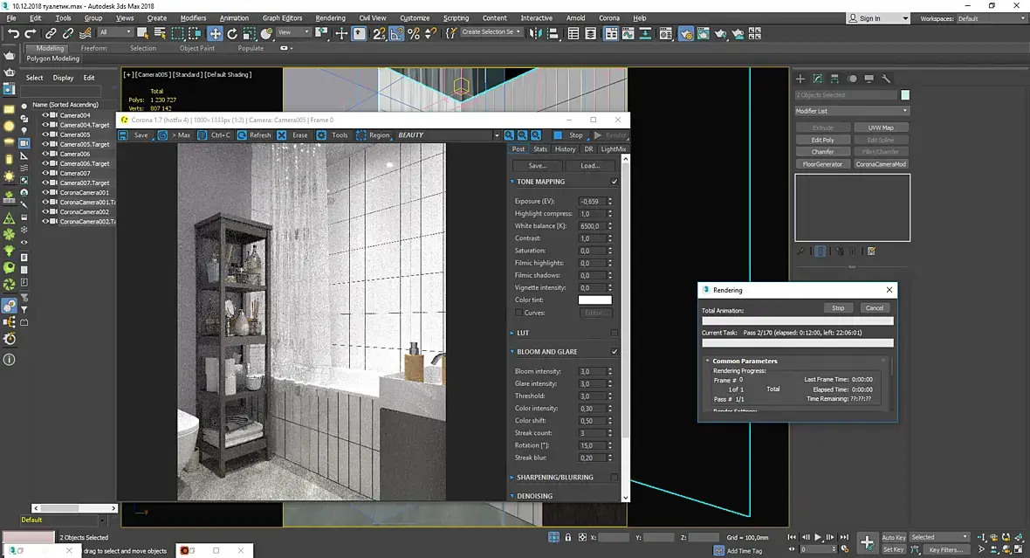Open the Rendering menu

[330, 17]
